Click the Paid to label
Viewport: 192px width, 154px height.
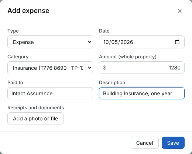click(15, 82)
